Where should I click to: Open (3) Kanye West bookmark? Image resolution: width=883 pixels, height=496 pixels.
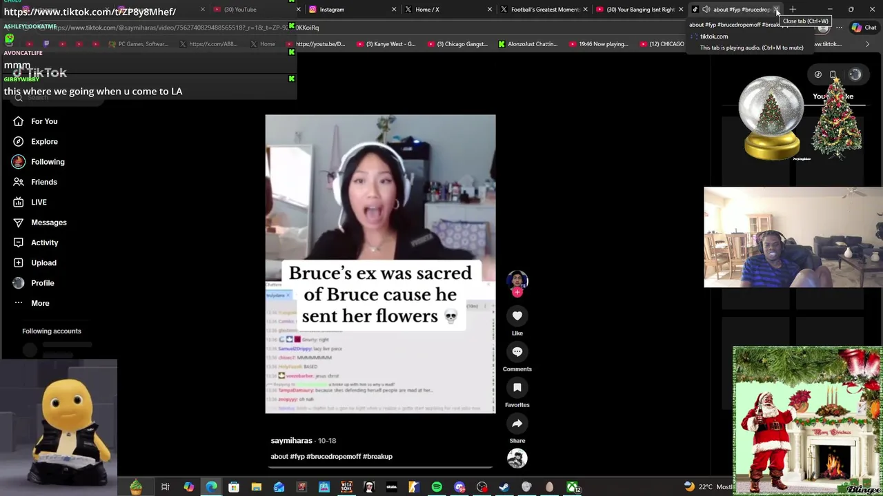[x=386, y=44]
